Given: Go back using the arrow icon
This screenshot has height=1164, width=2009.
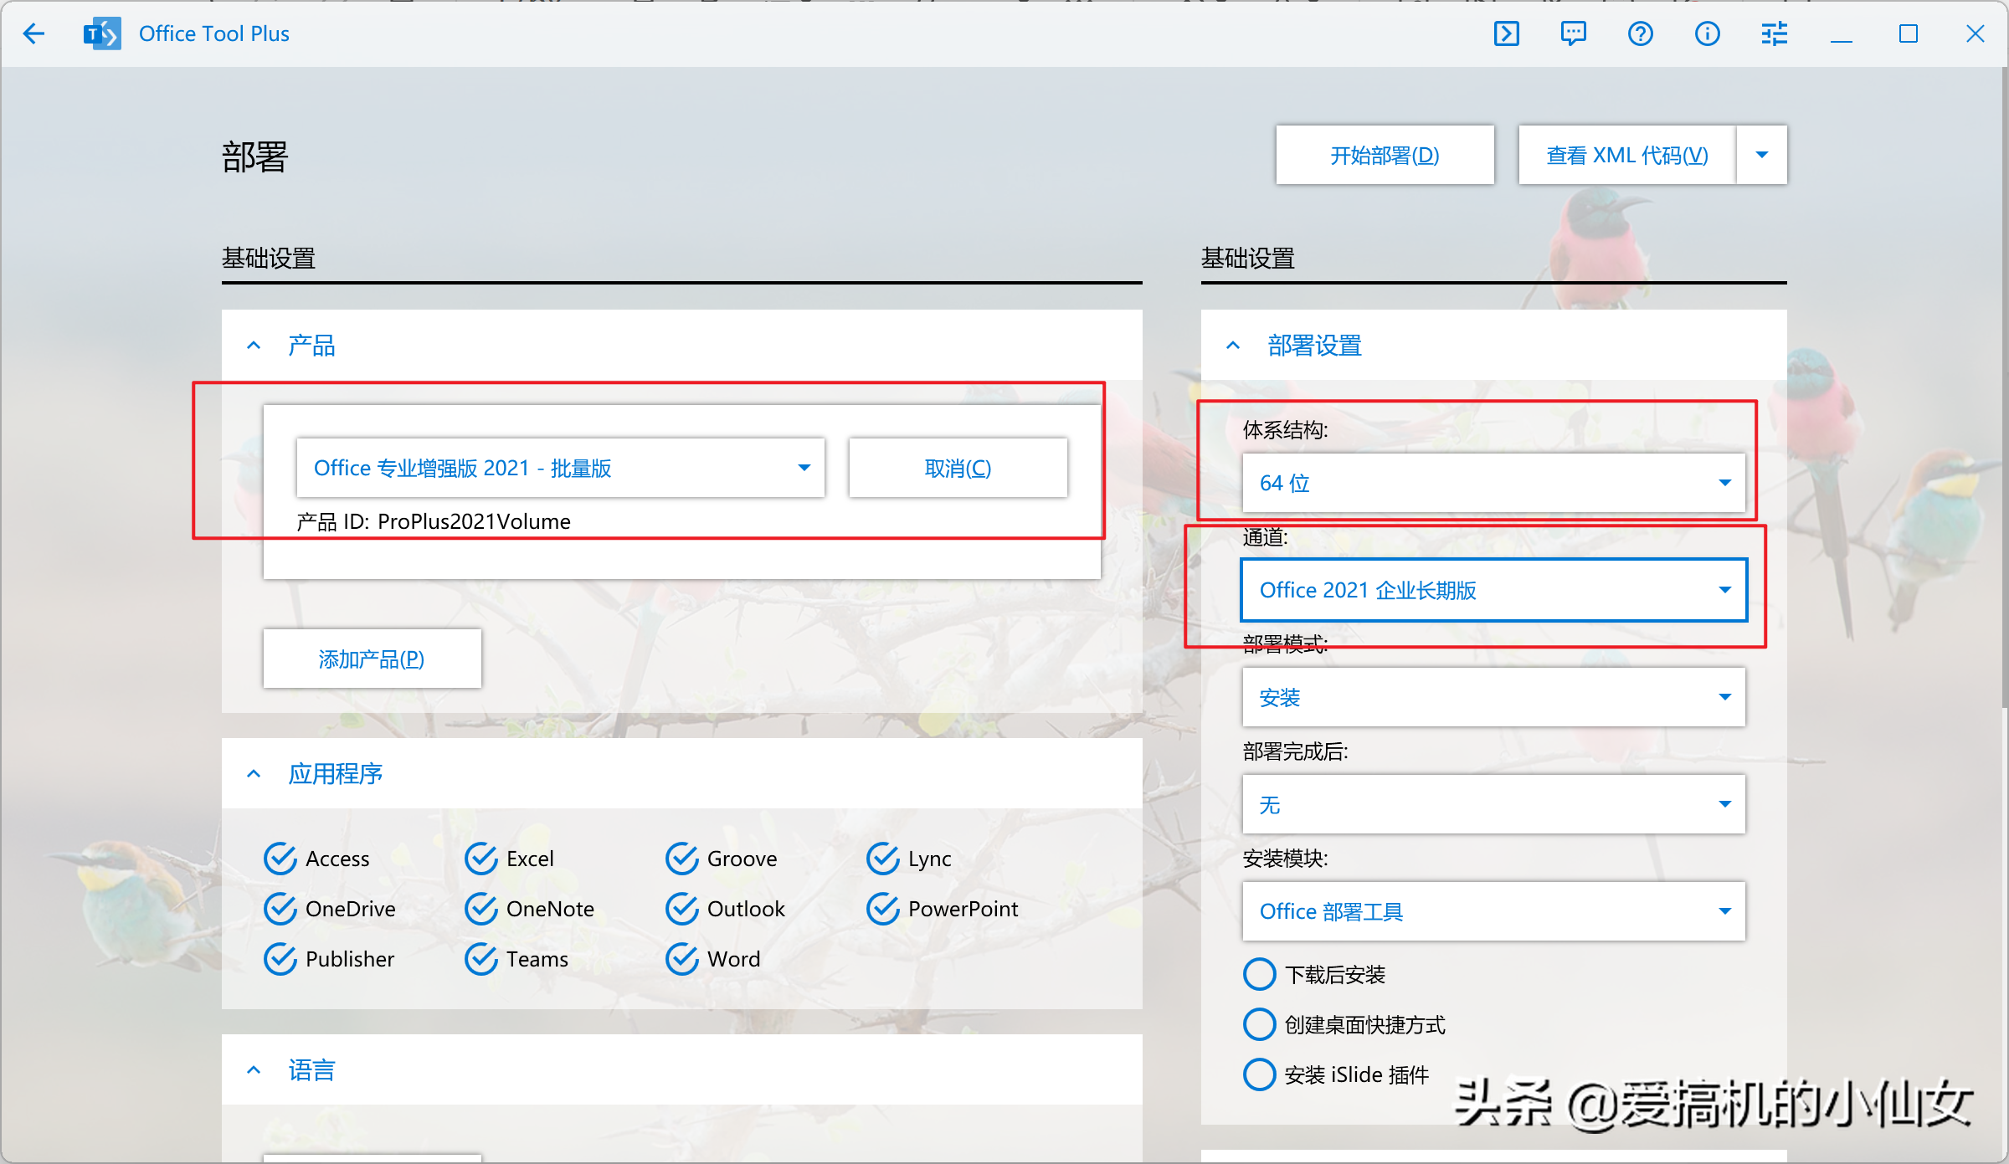Looking at the screenshot, I should [33, 33].
